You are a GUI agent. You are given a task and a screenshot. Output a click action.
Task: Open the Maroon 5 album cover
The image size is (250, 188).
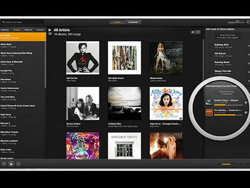83,146
